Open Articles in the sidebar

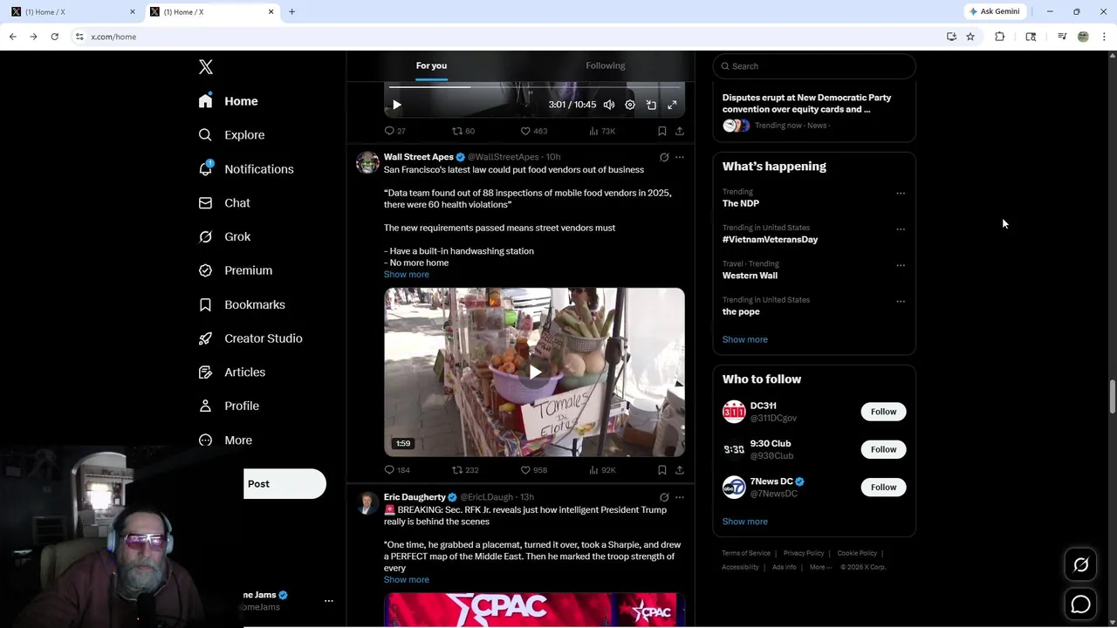(x=231, y=372)
